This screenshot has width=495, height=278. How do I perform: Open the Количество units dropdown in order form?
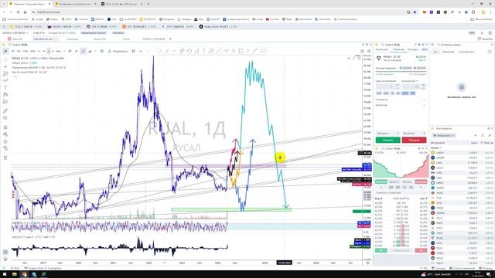pos(411,81)
